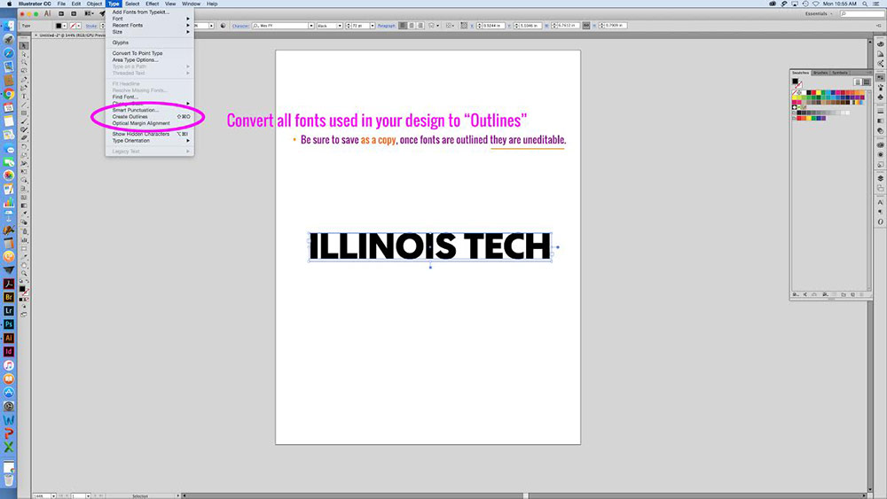The image size is (887, 499).
Task: Click the Character link in control bar
Action: click(240, 26)
